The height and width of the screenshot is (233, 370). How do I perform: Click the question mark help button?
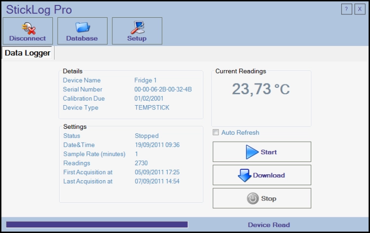[x=346, y=9]
